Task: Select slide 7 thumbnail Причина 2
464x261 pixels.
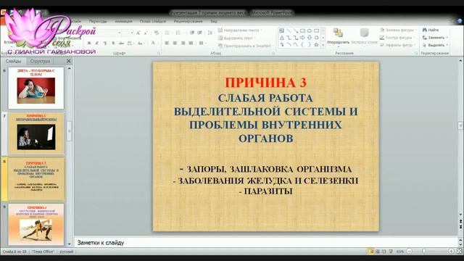Action: (x=36, y=133)
